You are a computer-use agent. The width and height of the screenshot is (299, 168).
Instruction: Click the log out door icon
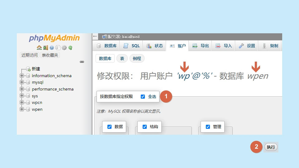tap(45, 48)
